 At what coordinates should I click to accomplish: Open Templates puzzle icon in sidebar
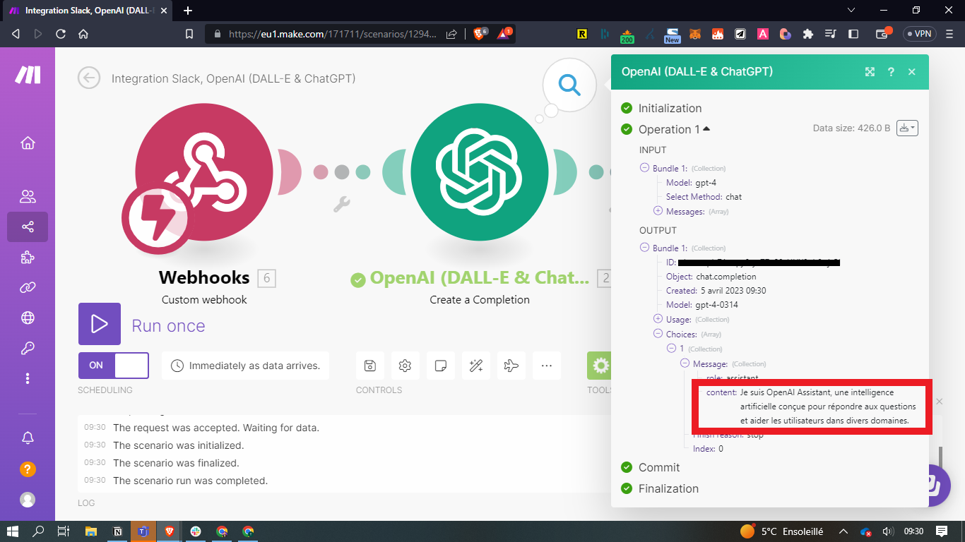(28, 258)
